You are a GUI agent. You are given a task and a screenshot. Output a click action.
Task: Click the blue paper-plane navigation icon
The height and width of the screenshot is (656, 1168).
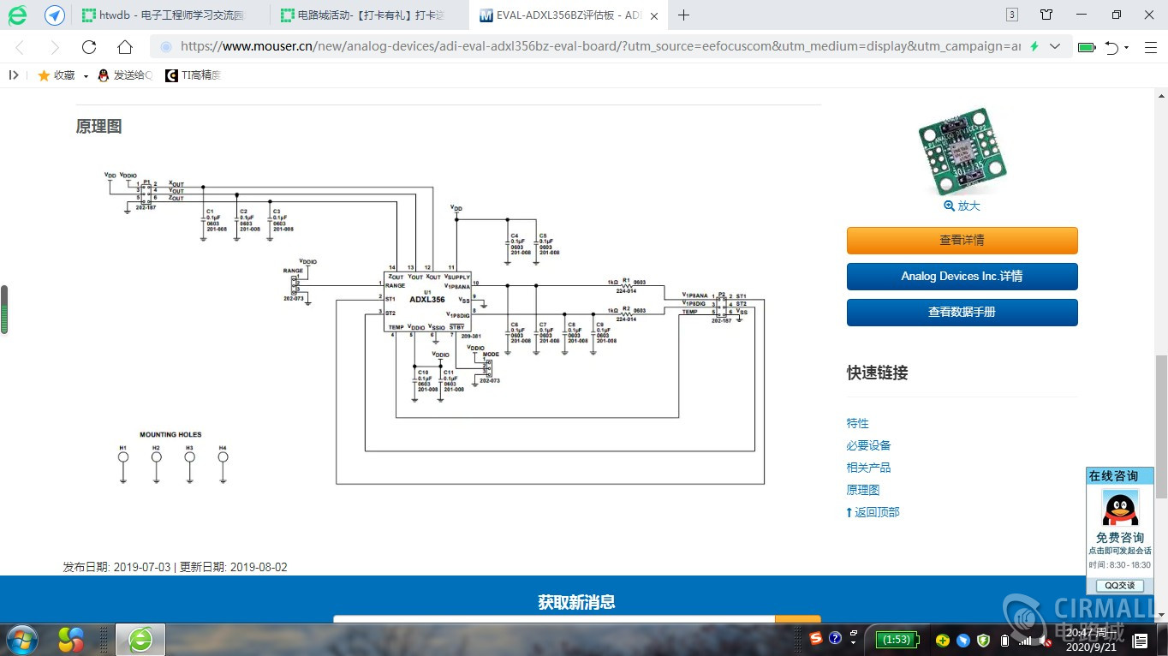pyautogui.click(x=55, y=15)
